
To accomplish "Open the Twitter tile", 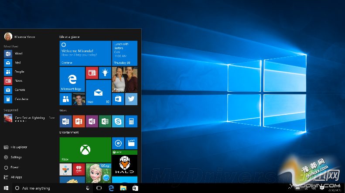I will [x=131, y=99].
